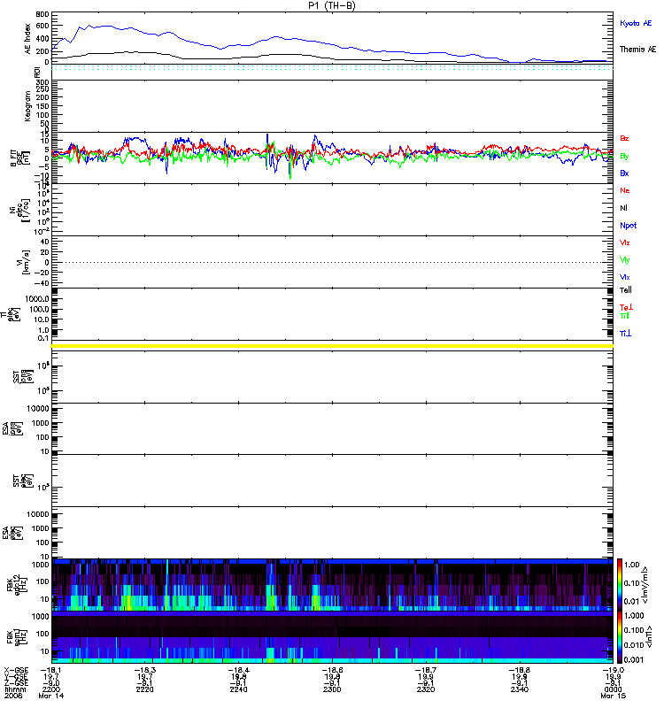Viewport: 664px width, 708px height.
Task: Click the 2320 time tick label
Action: (x=426, y=689)
